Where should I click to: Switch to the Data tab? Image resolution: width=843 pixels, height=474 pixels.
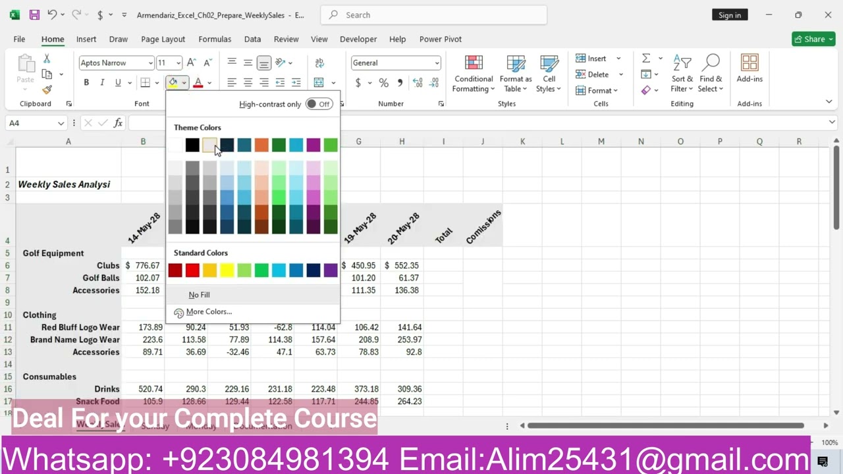pos(252,39)
